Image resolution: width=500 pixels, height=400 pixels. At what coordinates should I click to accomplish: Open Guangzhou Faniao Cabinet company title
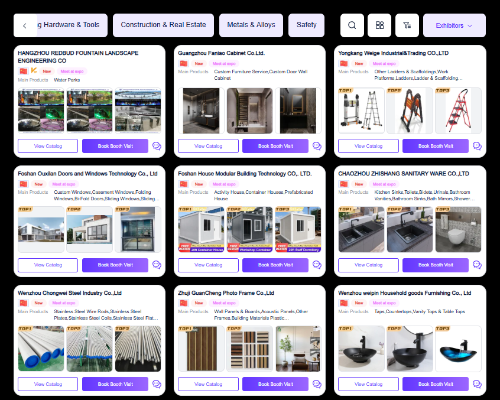(221, 53)
